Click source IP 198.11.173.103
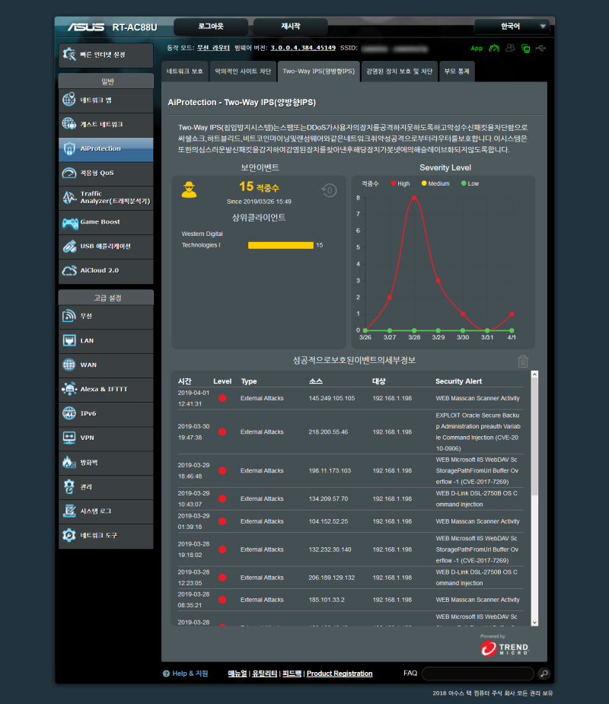609x704 pixels. tap(330, 470)
